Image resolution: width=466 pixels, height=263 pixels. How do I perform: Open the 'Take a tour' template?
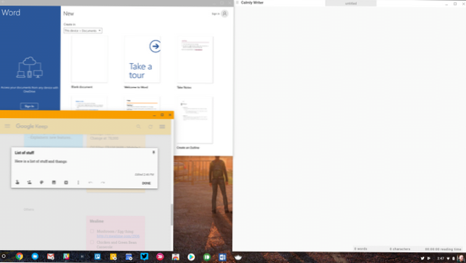[143, 59]
